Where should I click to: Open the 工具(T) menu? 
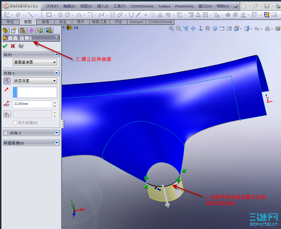pyautogui.click(x=119, y=6)
